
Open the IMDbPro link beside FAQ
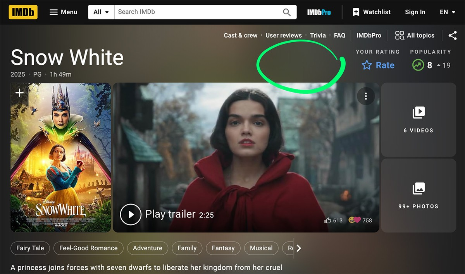click(x=369, y=35)
